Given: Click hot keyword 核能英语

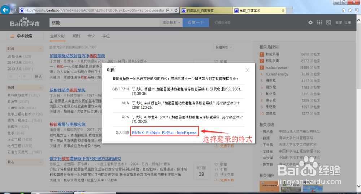Looking at the screenshot, I should tap(272, 54).
